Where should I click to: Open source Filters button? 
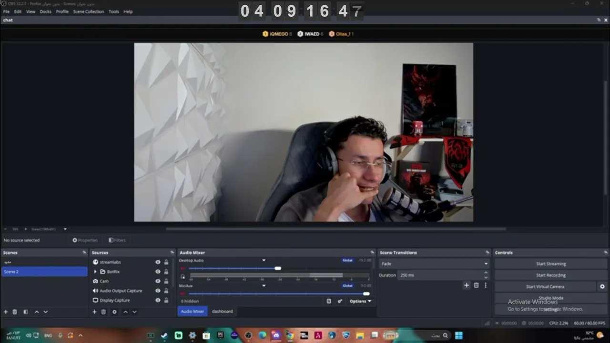click(x=117, y=240)
